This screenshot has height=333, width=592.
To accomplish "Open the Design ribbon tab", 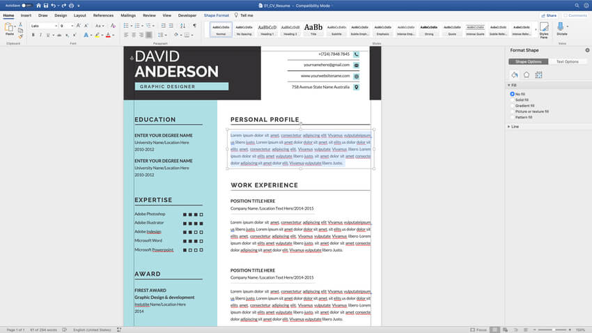I will click(x=61, y=15).
